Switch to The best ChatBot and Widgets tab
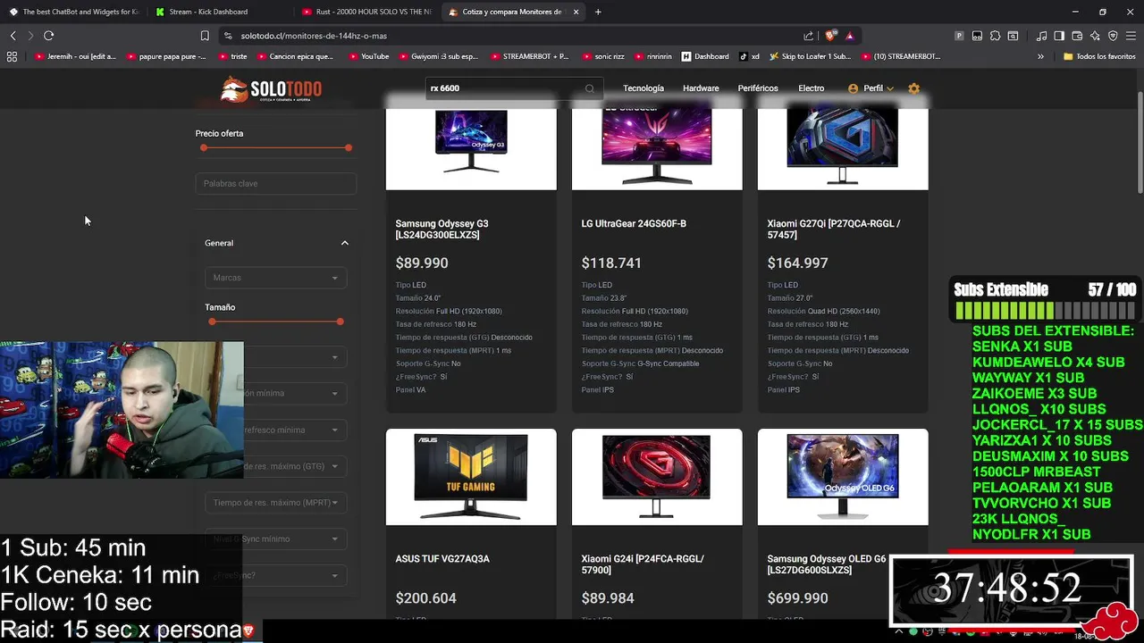This screenshot has height=643, width=1144. tap(74, 12)
